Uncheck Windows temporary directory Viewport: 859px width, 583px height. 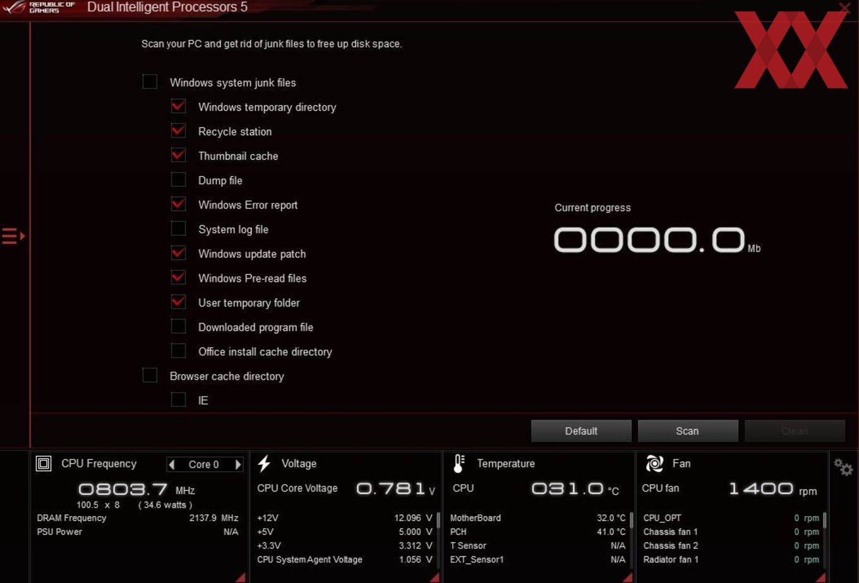point(179,106)
